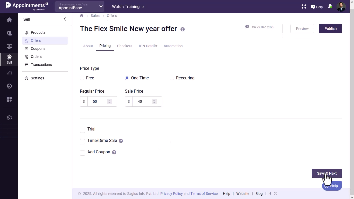Image resolution: width=354 pixels, height=199 pixels.
Task: Open the Privacy Policy link
Action: click(171, 194)
